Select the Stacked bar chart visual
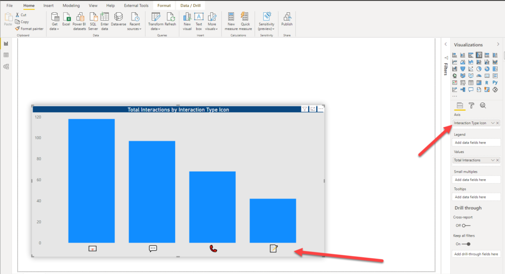This screenshot has width=505, height=274. [x=454, y=55]
